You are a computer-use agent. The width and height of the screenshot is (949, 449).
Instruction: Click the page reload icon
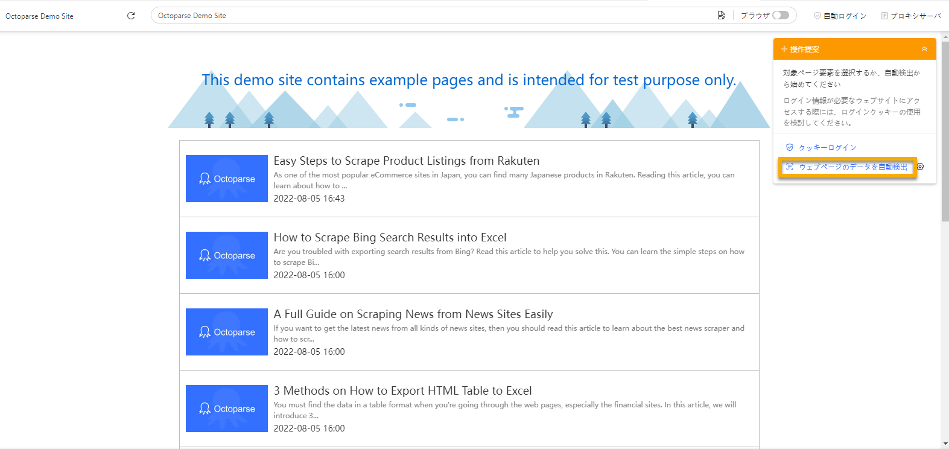(131, 16)
